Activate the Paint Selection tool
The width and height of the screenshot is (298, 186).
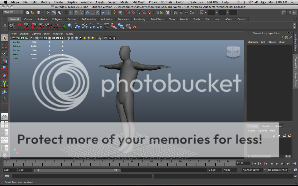[5, 53]
